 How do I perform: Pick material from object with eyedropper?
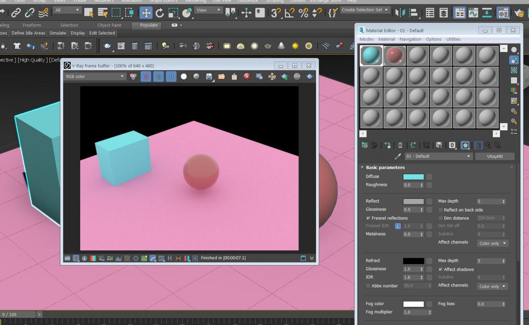pyautogui.click(x=398, y=156)
